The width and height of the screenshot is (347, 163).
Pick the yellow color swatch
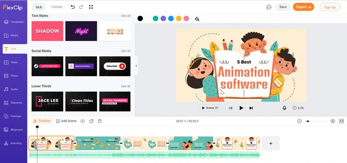point(178,19)
